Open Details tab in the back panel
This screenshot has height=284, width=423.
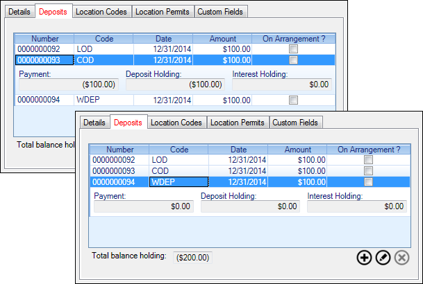(19, 12)
